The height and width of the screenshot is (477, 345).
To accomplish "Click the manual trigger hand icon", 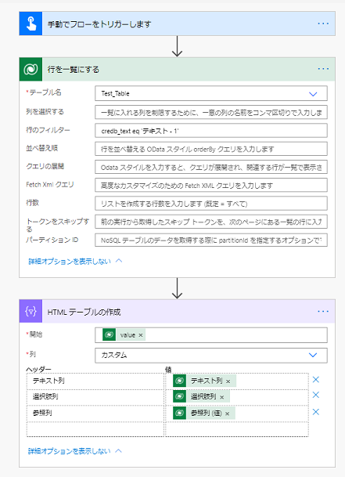I will (x=31, y=23).
